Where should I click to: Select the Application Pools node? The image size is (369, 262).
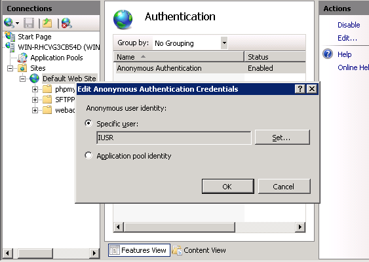(x=56, y=58)
